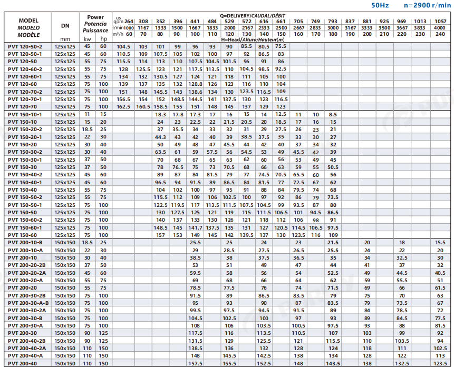Select the PVT 120-50-2 model row label
Image resolution: width=454 pixels, height=368 pixels.
[25, 46]
